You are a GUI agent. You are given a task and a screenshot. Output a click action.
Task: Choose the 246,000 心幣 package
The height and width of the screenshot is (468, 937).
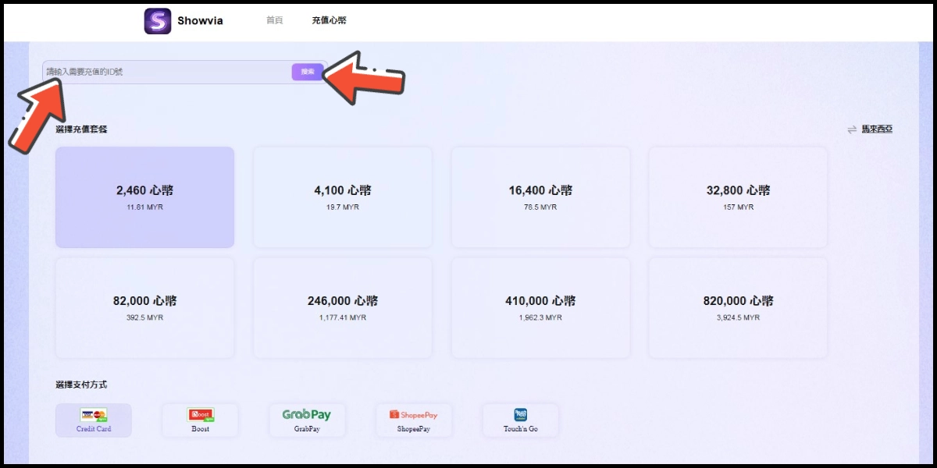342,308
